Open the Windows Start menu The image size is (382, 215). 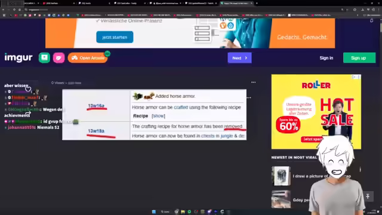click(x=154, y=211)
